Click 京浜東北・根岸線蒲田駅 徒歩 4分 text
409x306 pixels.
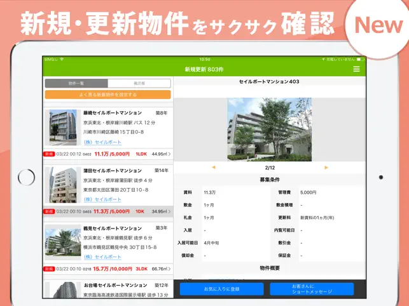pyautogui.click(x=118, y=180)
